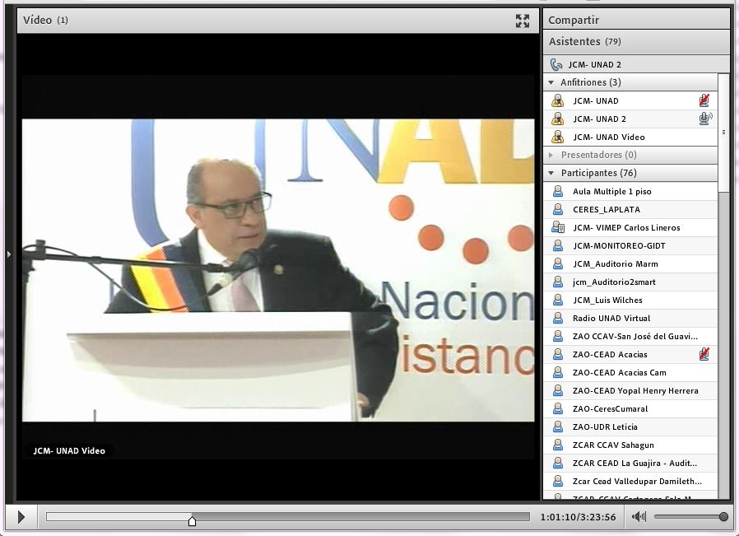Click the playback progress bar handle
The width and height of the screenshot is (739, 536).
click(x=192, y=521)
